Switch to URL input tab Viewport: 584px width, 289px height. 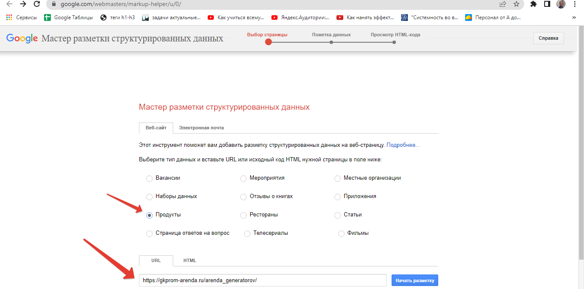click(156, 260)
